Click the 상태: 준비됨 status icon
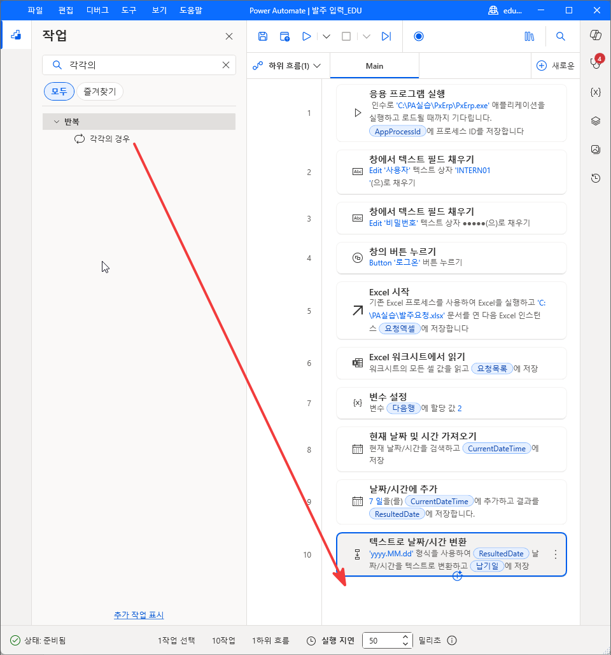Screen dimensions: 611x655 15,640
